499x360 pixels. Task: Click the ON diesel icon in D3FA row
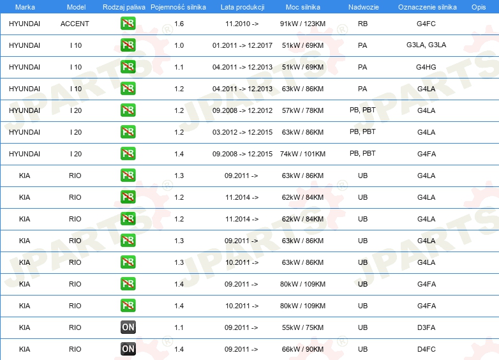pos(128,327)
